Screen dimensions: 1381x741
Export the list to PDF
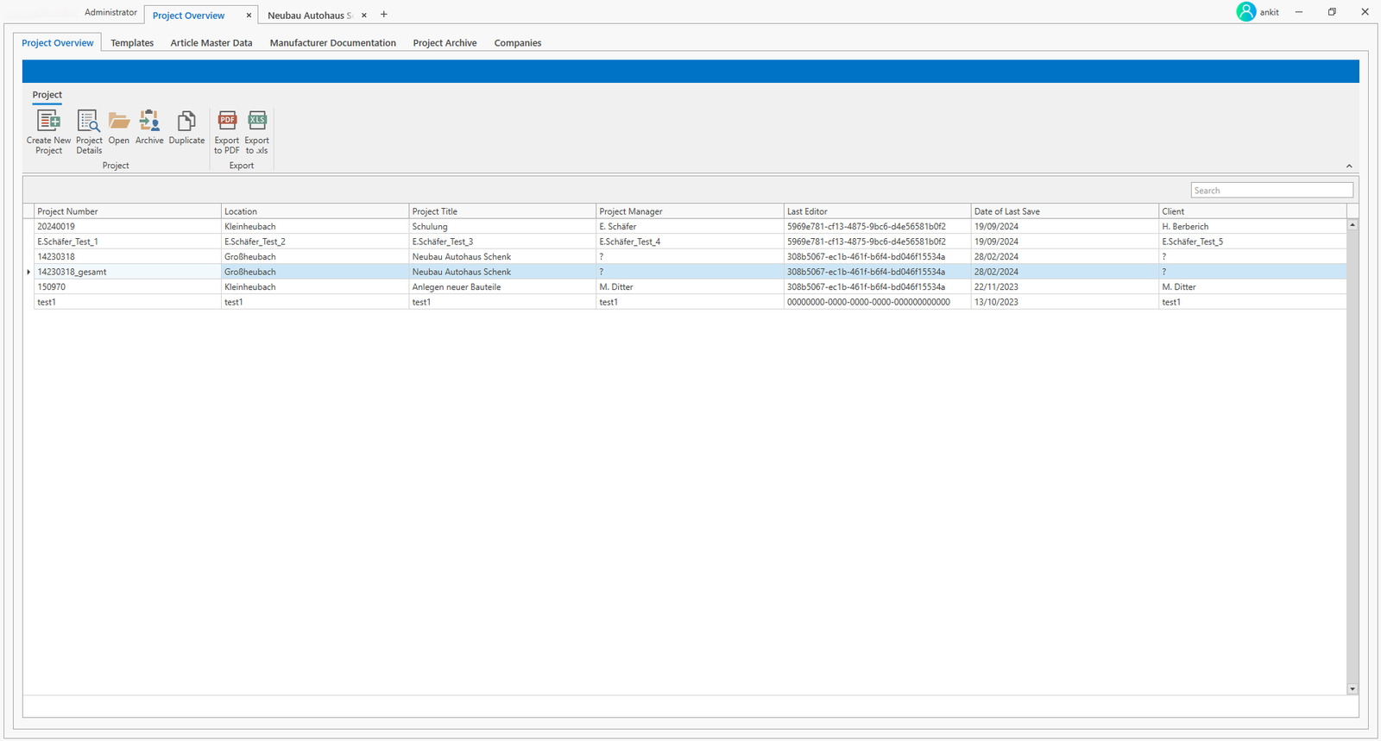click(x=227, y=122)
